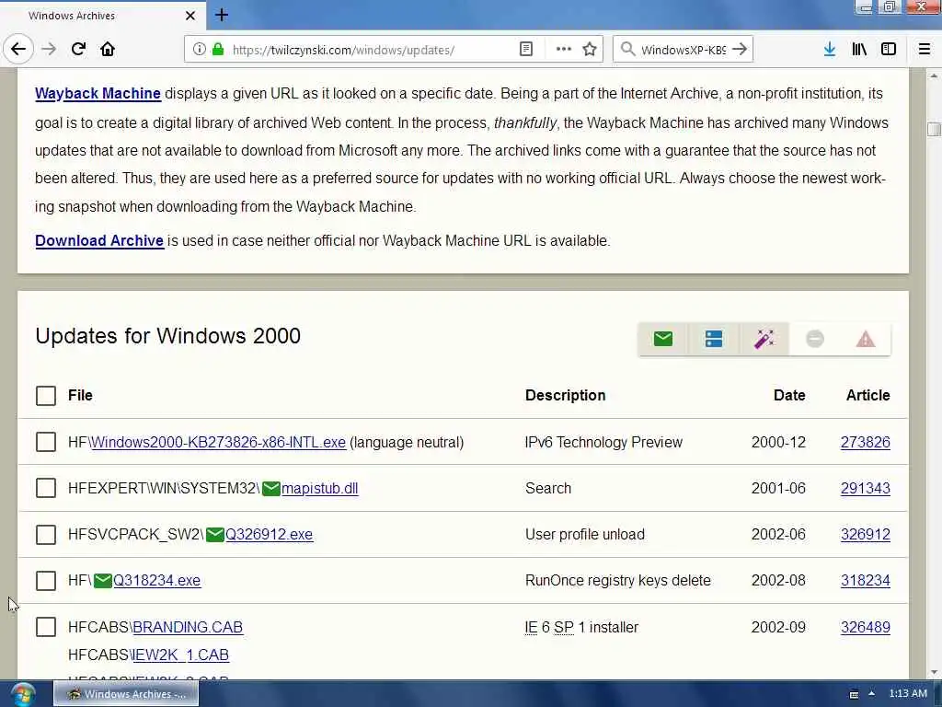Click the blue list view toolbar button
Image resolution: width=942 pixels, height=707 pixels.
click(x=714, y=339)
